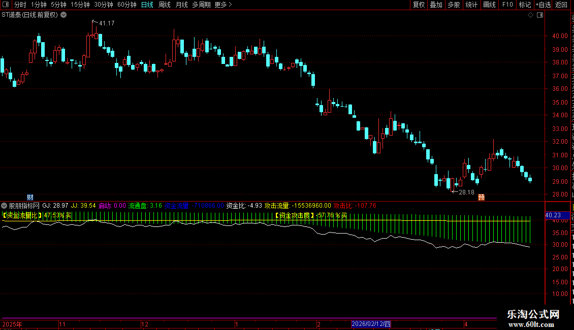Expand the ST诺泰 title dropdown arrow
Viewport: 574px width, 330px height.
click(63, 15)
